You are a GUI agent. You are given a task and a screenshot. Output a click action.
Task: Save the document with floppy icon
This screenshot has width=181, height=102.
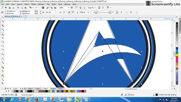pos(10,8)
